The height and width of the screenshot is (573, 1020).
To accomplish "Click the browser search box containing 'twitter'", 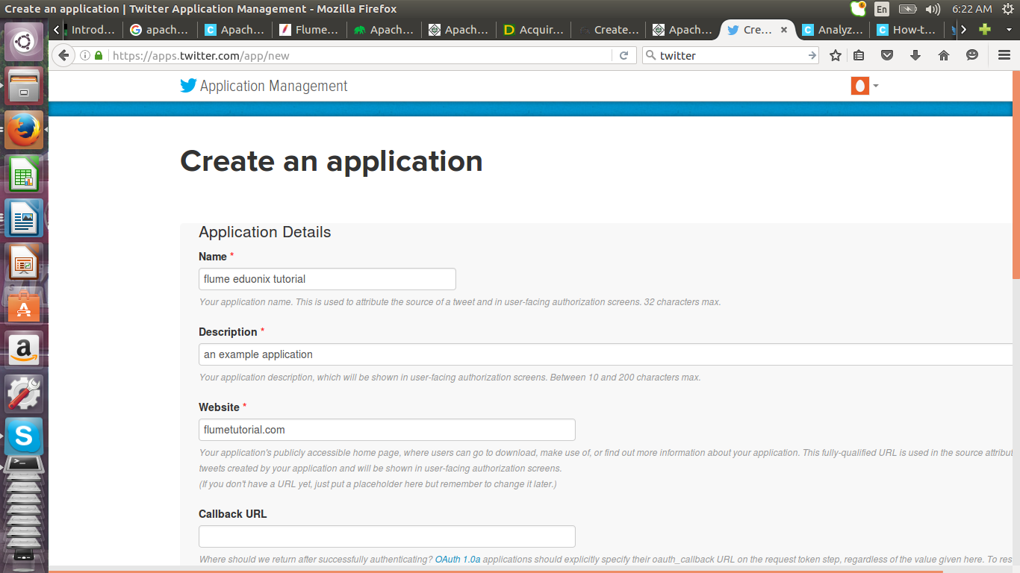I will (732, 55).
